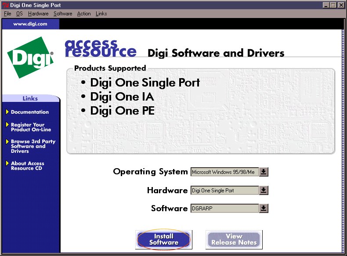The image size is (347, 256).
Task: Click the title bar application icon
Action: (x=5, y=5)
